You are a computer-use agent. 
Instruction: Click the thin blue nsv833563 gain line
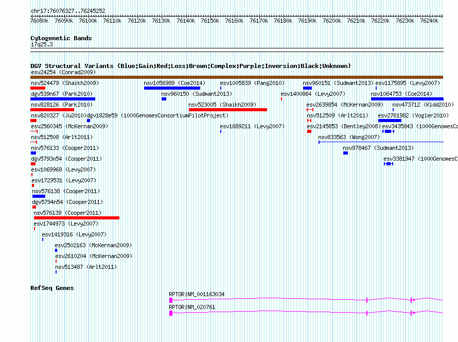coord(381,142)
